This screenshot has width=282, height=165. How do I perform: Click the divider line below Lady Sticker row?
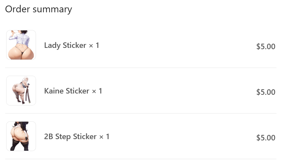(141, 68)
